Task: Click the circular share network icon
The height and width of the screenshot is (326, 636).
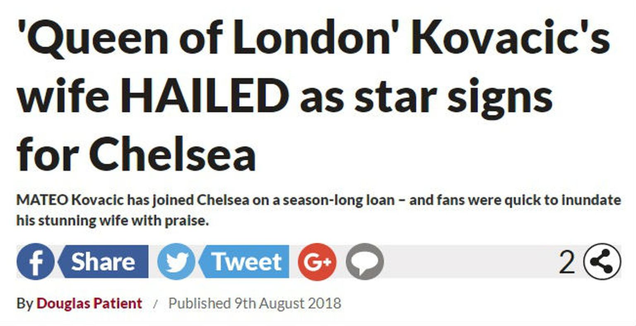Action: (x=602, y=262)
